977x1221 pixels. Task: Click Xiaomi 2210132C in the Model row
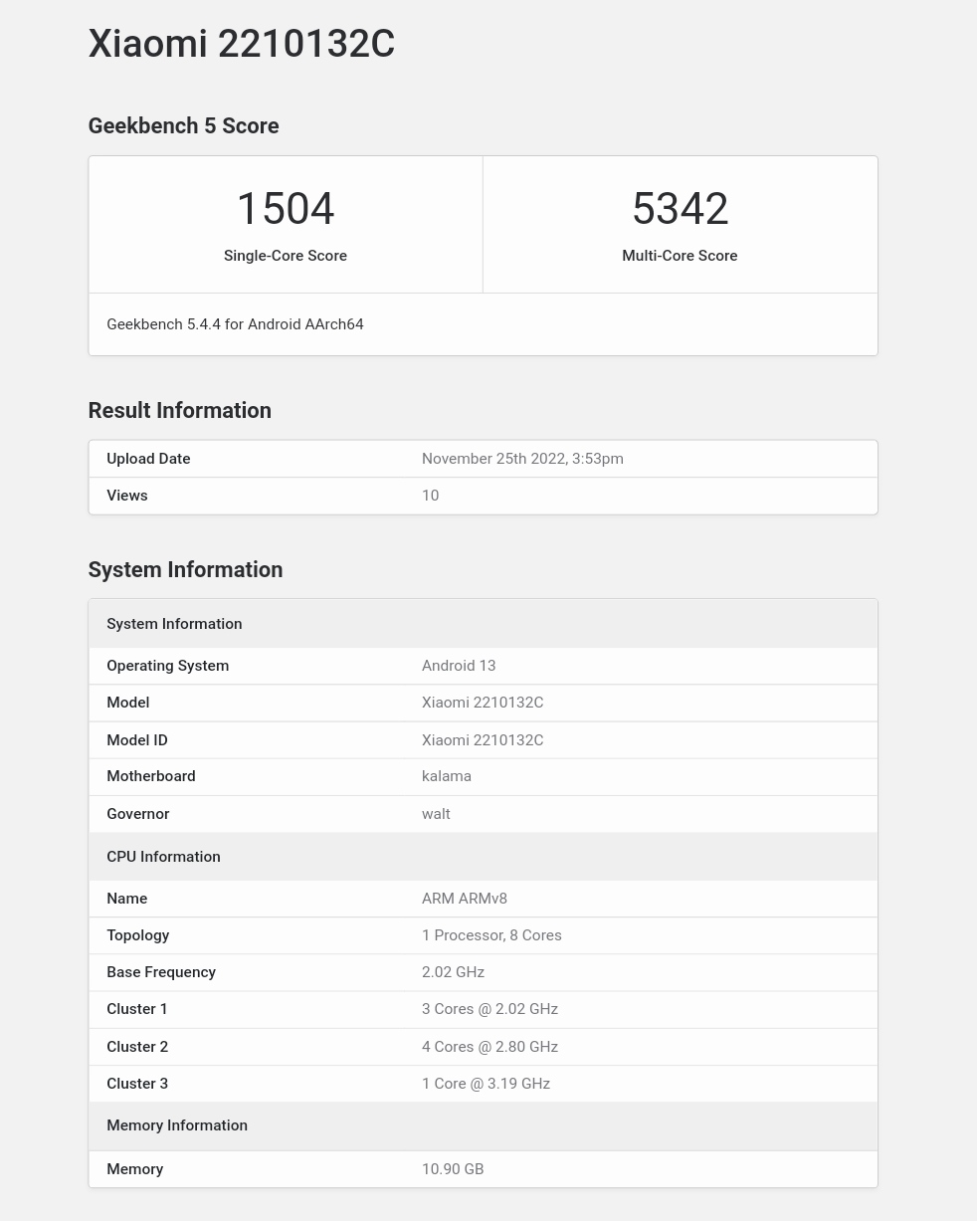483,703
